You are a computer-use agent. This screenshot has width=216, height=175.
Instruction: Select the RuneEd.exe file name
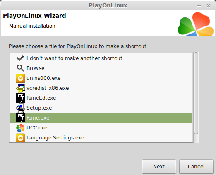(41, 98)
